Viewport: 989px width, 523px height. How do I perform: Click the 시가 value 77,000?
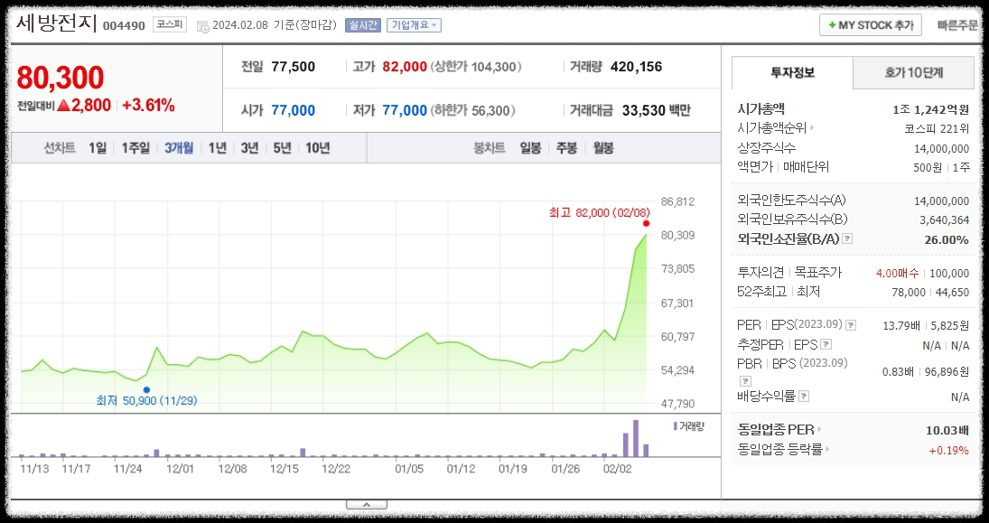294,110
